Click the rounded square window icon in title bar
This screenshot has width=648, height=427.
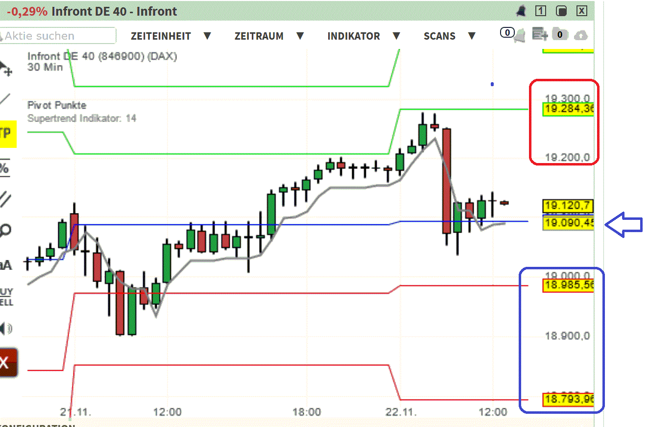coord(561,11)
